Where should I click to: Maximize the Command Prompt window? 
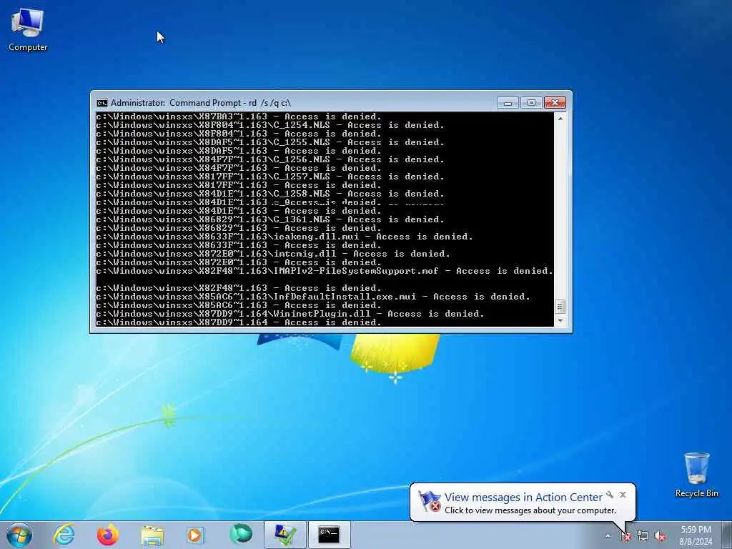(531, 103)
